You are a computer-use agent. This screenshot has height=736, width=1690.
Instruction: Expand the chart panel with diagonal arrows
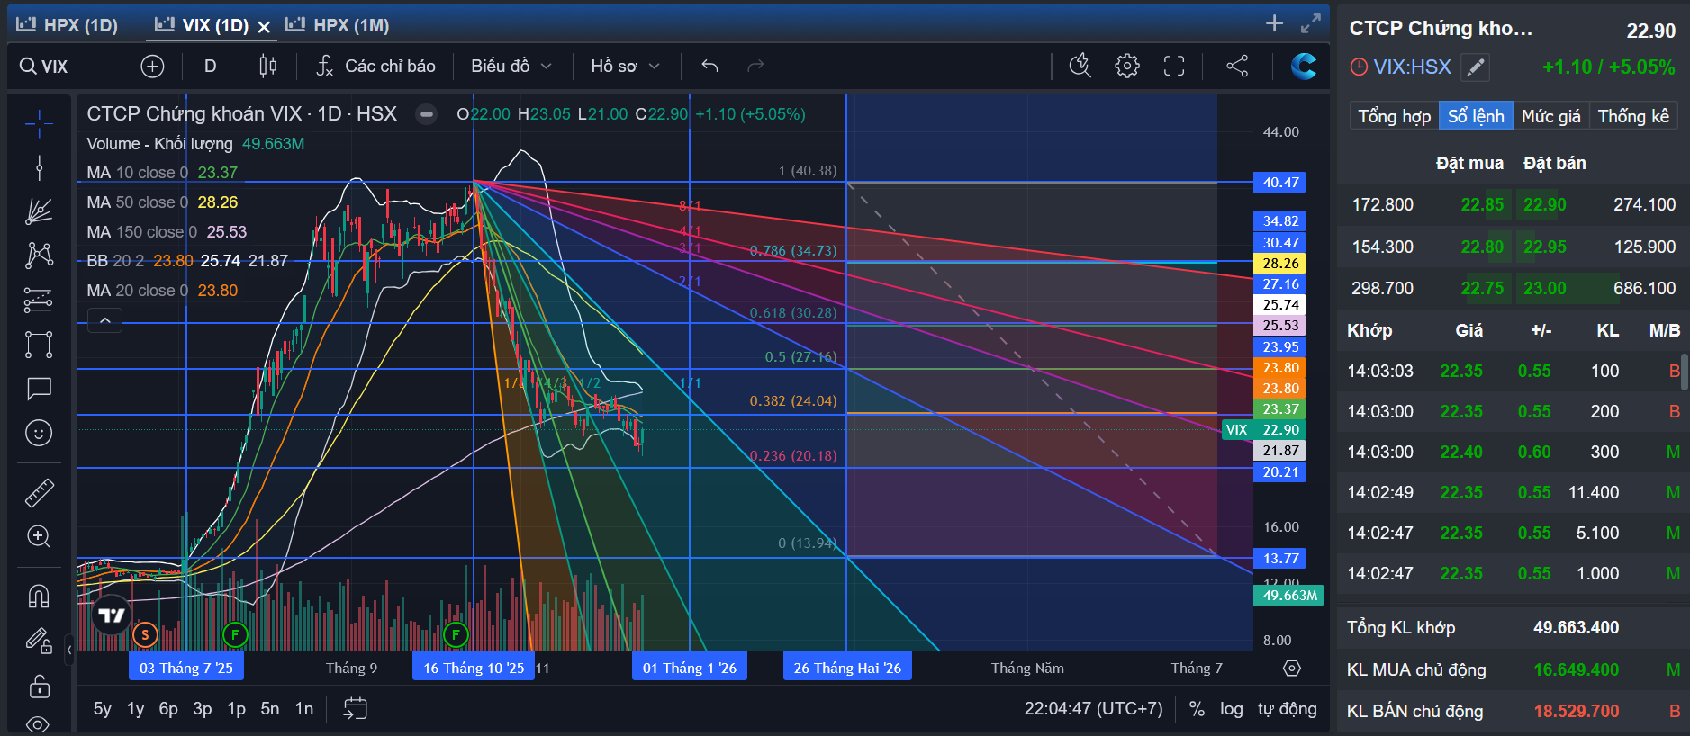(x=1310, y=23)
